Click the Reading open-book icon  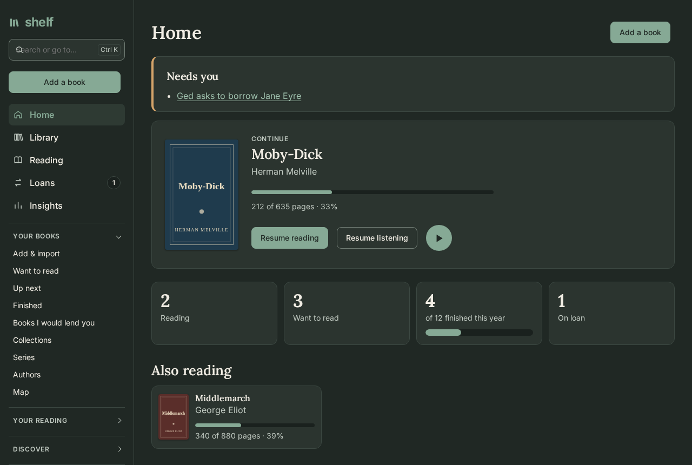click(x=18, y=160)
